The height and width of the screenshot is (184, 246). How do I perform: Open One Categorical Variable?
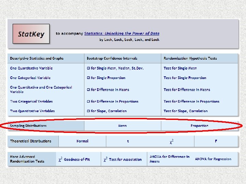pos(30,78)
